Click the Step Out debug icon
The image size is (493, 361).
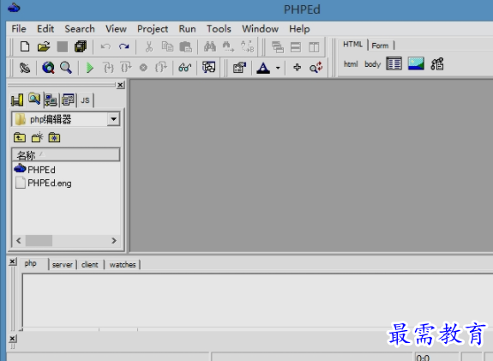coord(161,68)
